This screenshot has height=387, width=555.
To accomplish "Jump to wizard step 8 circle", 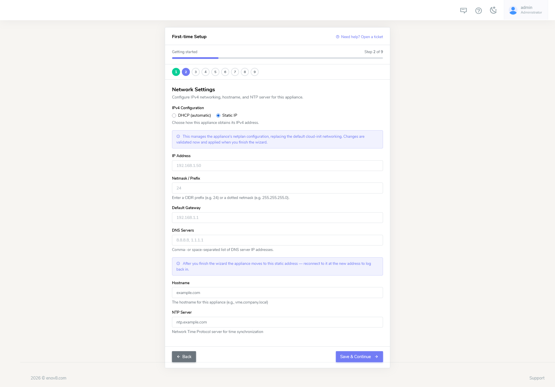I will 245,72.
